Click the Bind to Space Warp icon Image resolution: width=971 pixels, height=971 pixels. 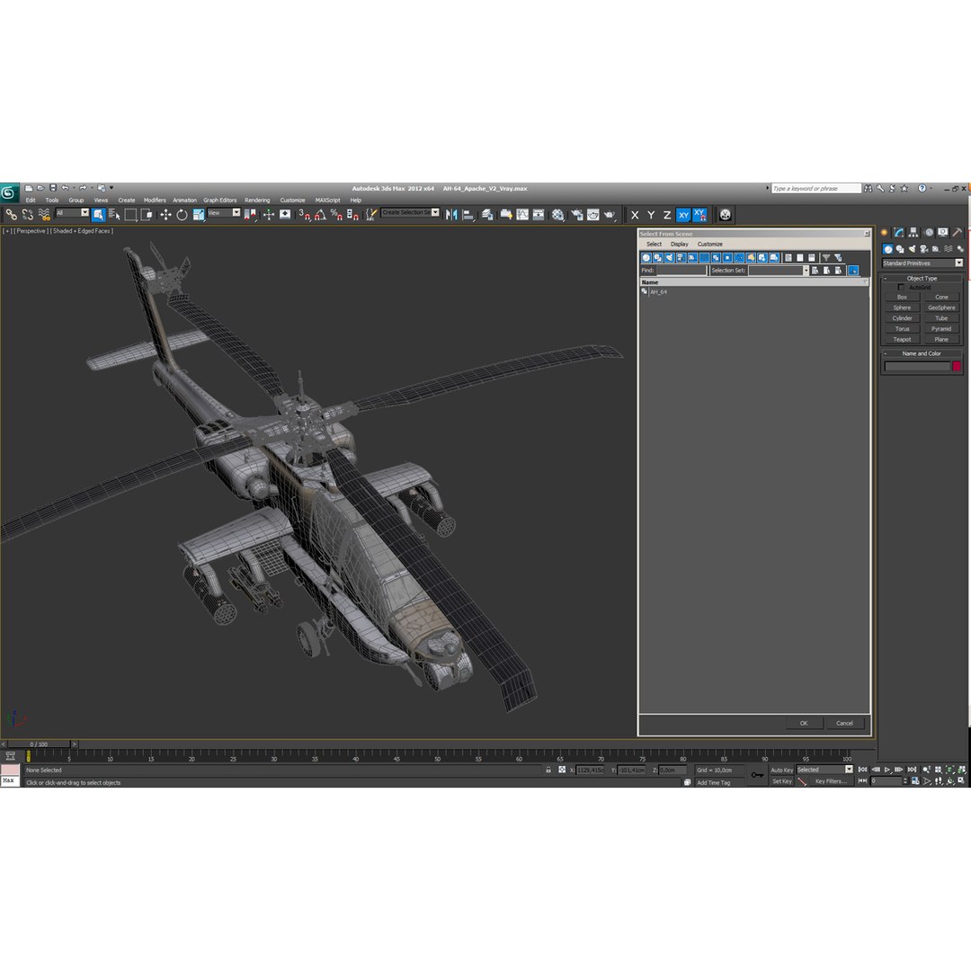point(44,215)
